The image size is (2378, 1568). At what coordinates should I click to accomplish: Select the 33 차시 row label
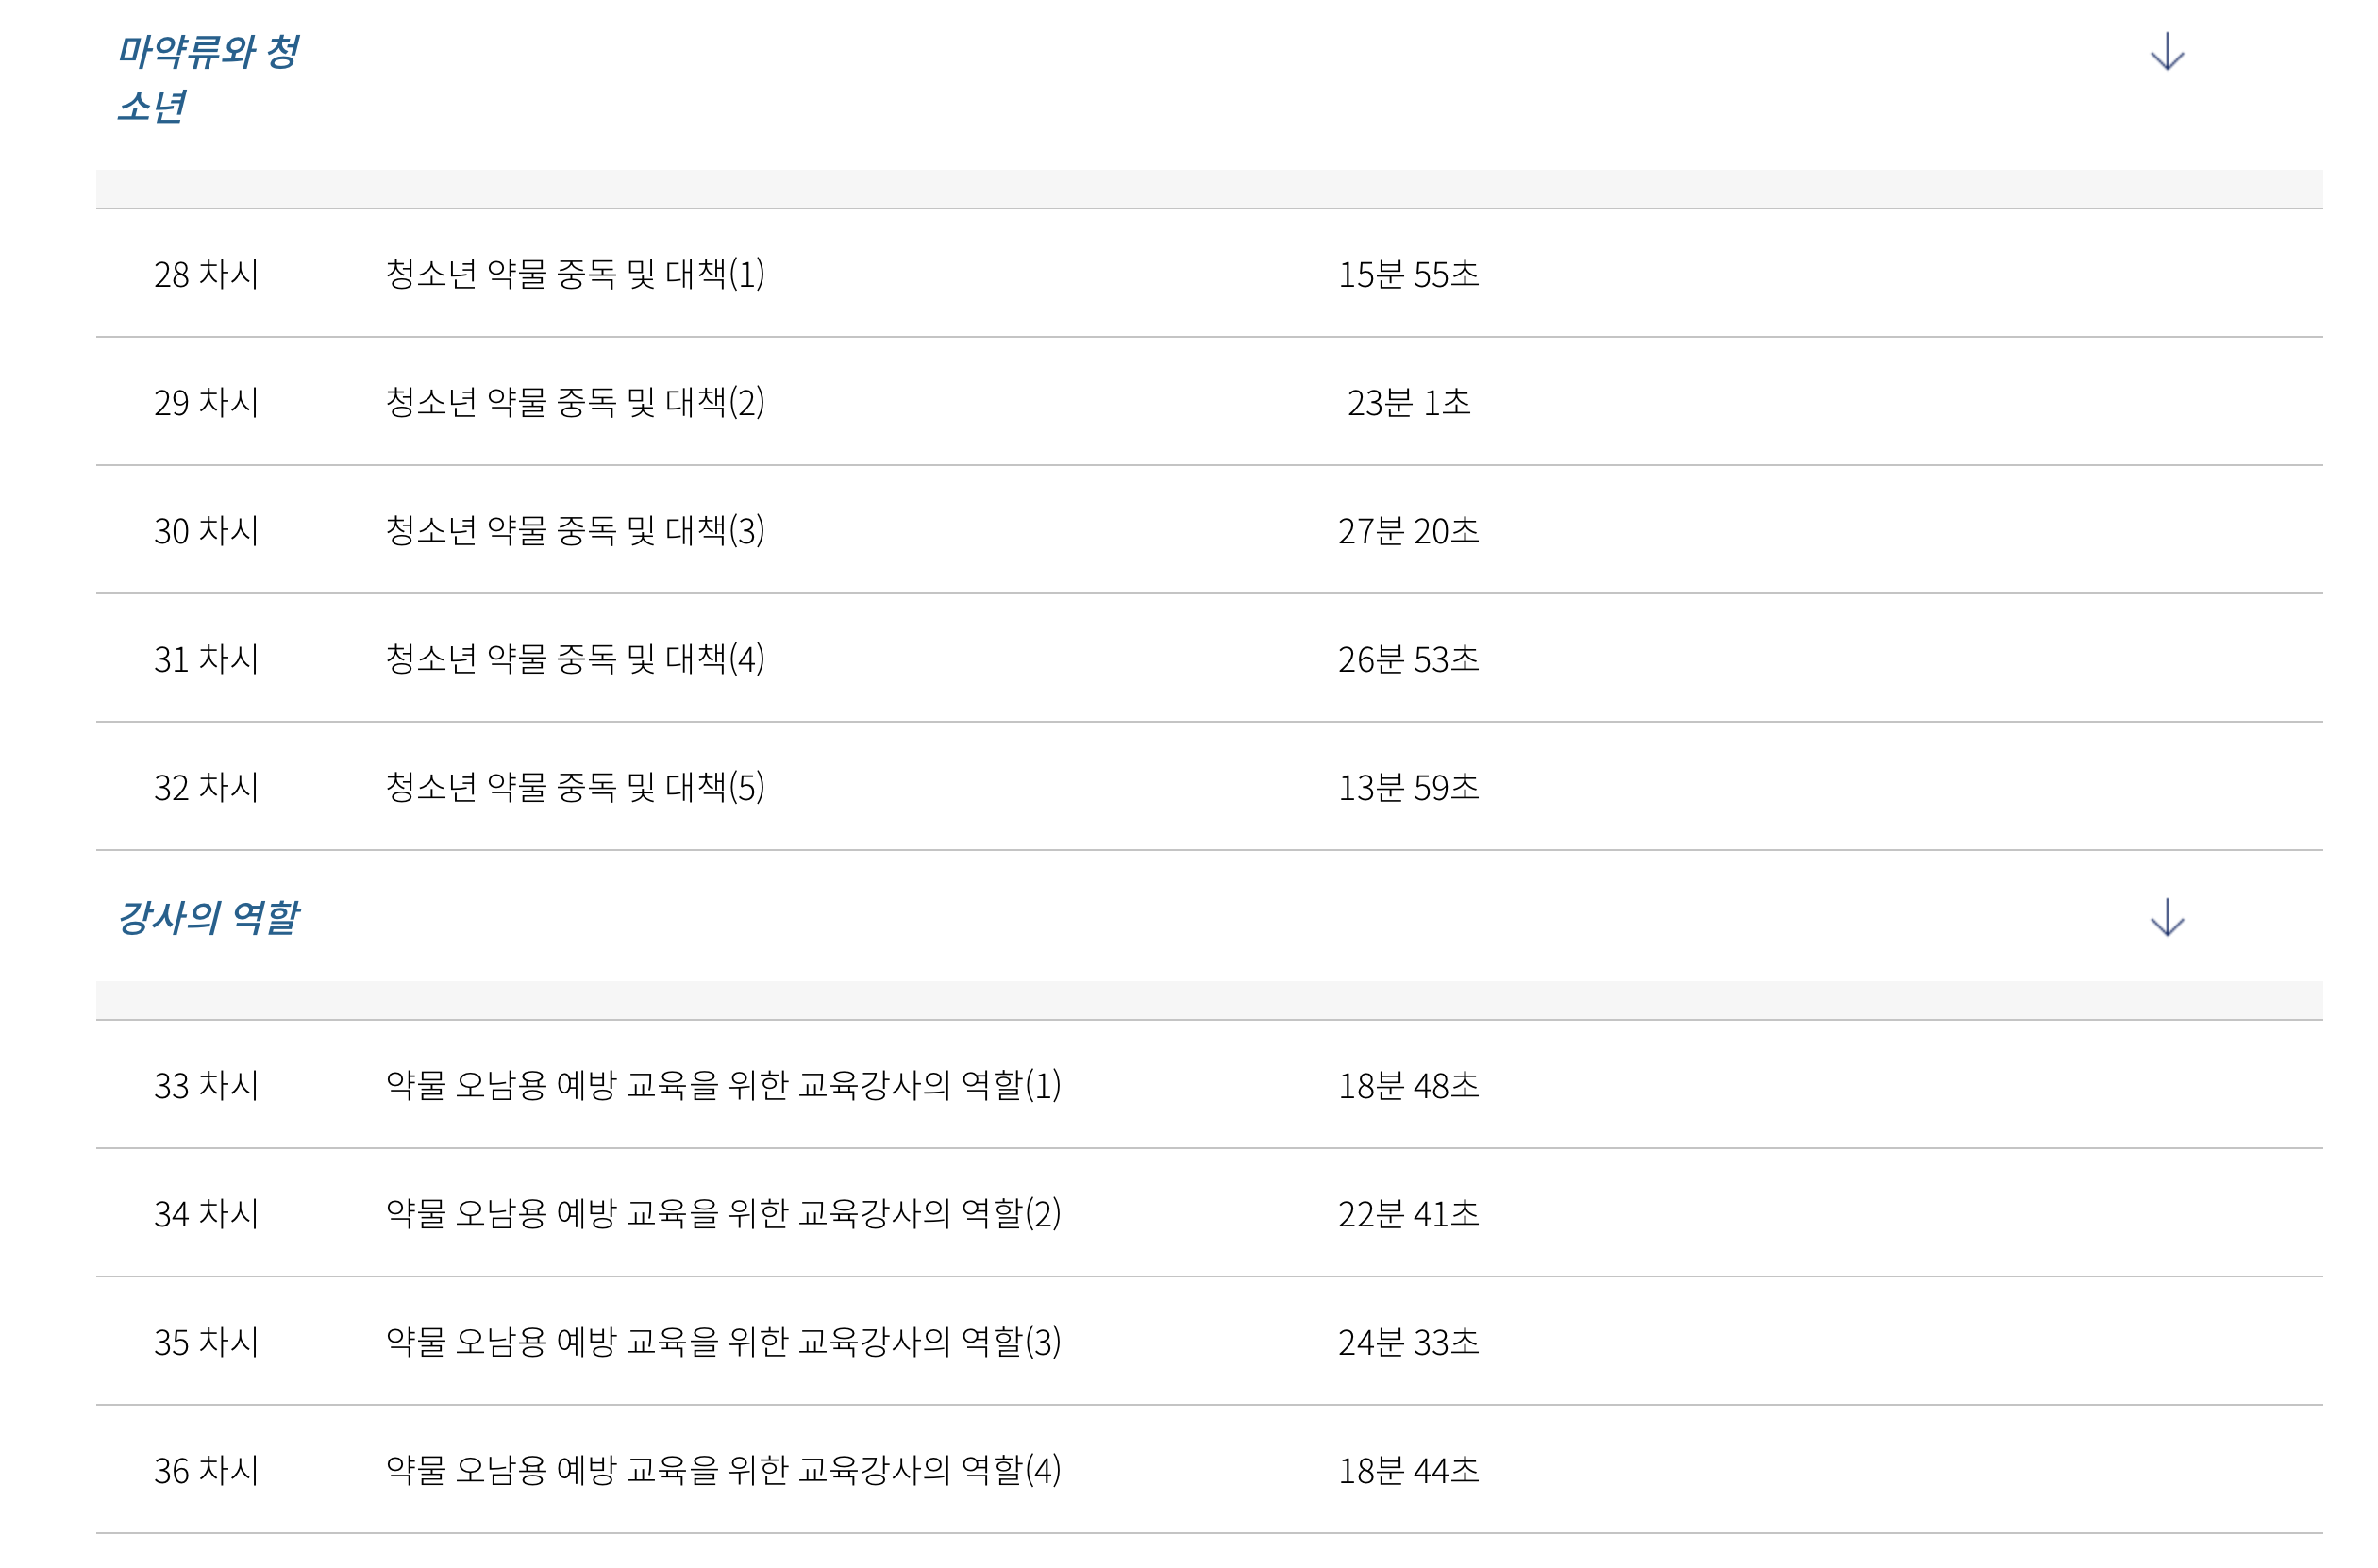point(206,1085)
